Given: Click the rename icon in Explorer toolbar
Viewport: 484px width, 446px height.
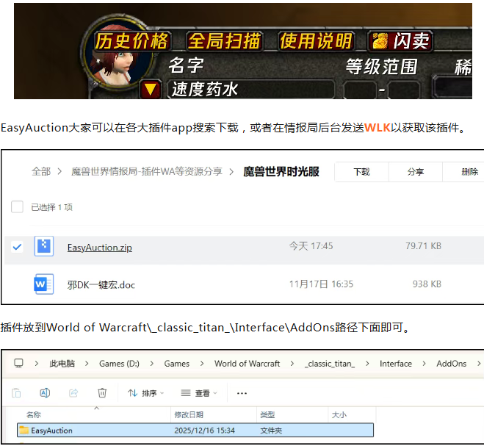Looking at the screenshot, I should [x=44, y=392].
